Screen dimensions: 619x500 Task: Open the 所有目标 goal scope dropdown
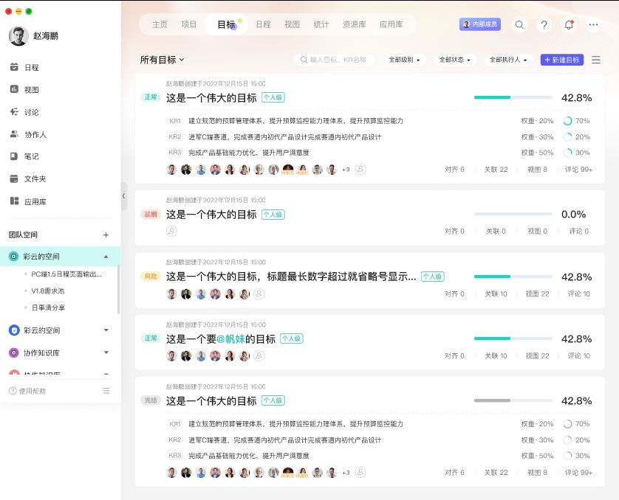pyautogui.click(x=161, y=59)
